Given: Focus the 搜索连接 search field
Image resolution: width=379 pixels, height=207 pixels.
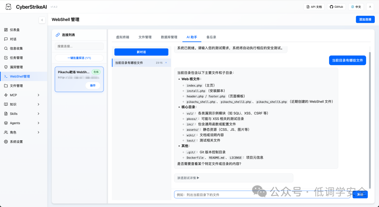Looking at the screenshot, I should [79, 46].
